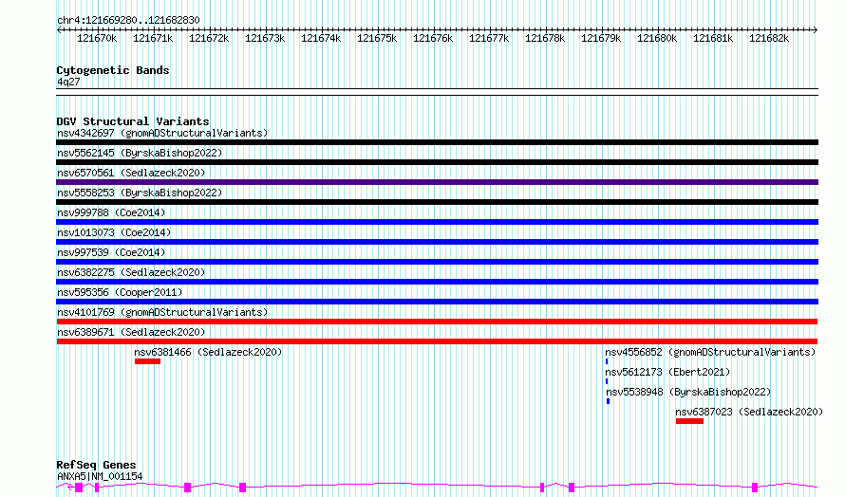Click the 121680k ruler position
845x497 pixels.
[657, 39]
